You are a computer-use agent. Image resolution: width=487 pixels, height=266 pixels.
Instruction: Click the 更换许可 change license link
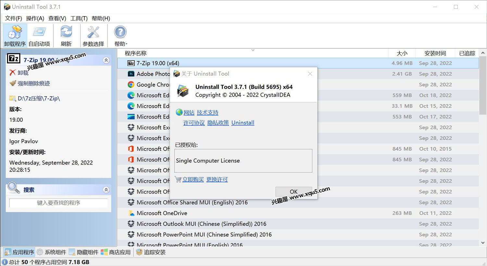(x=217, y=179)
